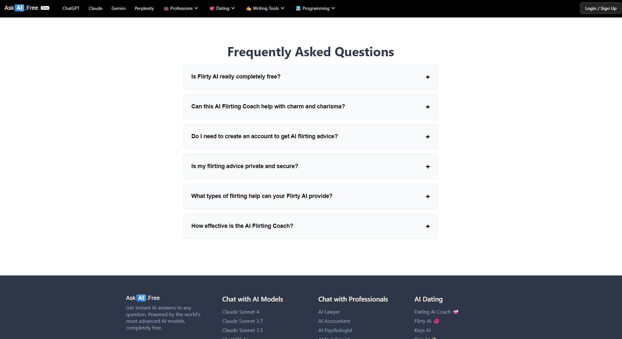Open the Programming dropdown menu
This screenshot has width=622, height=339.
pos(315,8)
